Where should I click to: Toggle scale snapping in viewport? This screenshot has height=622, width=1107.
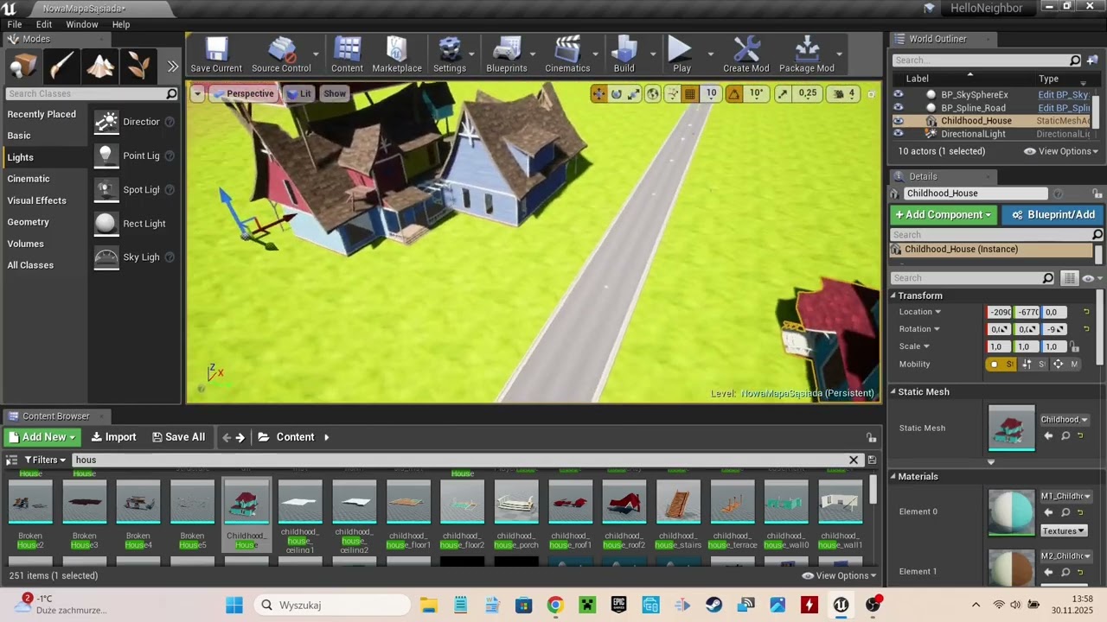[783, 93]
